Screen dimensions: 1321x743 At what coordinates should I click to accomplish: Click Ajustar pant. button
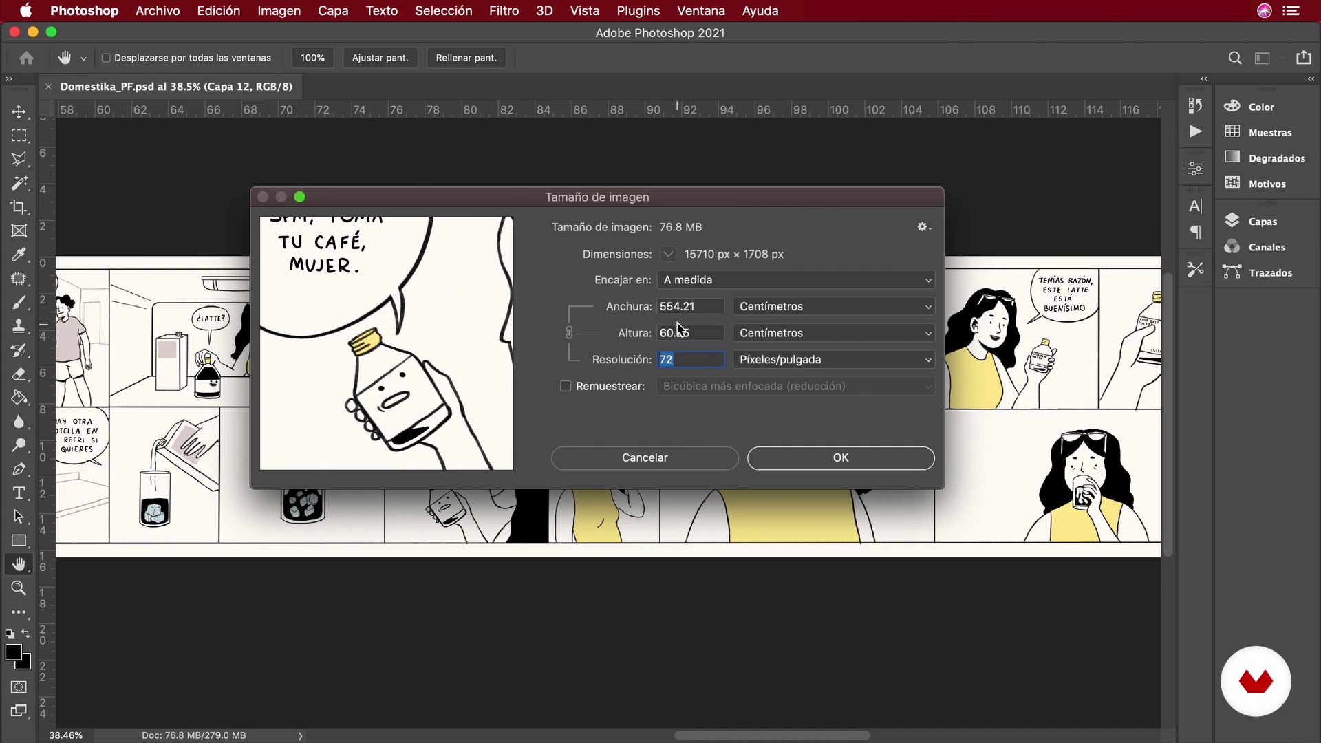(x=380, y=58)
